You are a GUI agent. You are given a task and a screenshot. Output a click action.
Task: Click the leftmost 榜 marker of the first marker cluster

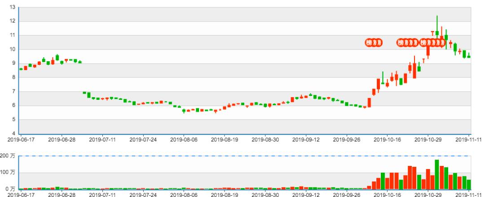pos(369,42)
